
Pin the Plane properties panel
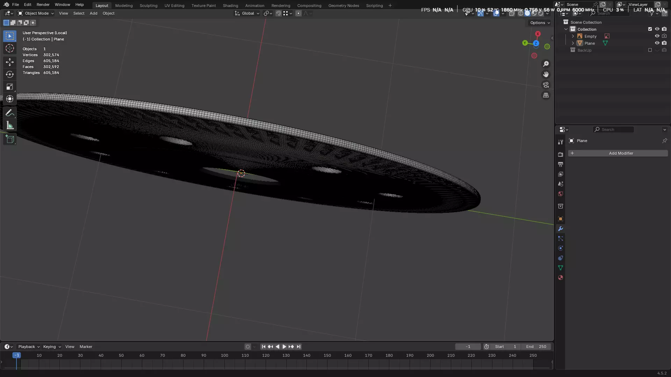(664, 141)
